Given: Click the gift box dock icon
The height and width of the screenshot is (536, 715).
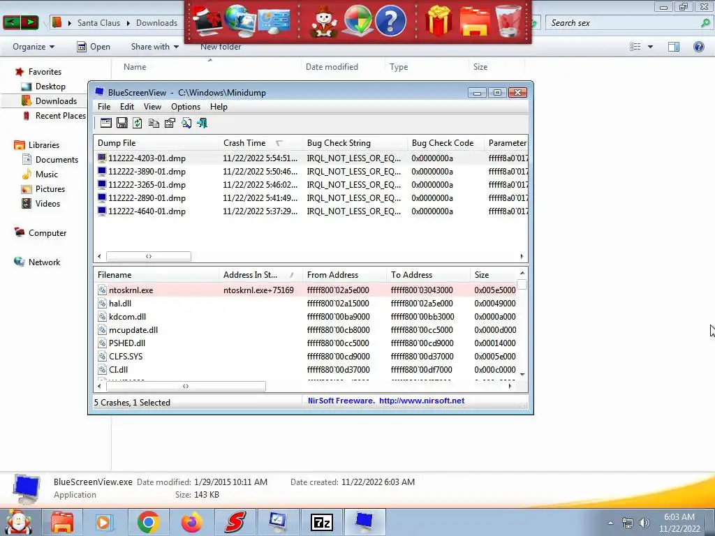Looking at the screenshot, I should (438, 21).
